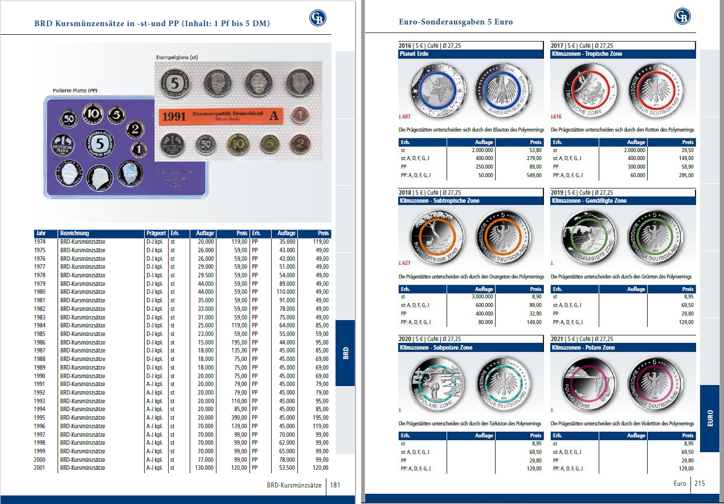Image resolution: width=724 pixels, height=504 pixels.
Task: Click the 'Klimazonen - Gemäßigte Zone' title
Action: [623, 201]
